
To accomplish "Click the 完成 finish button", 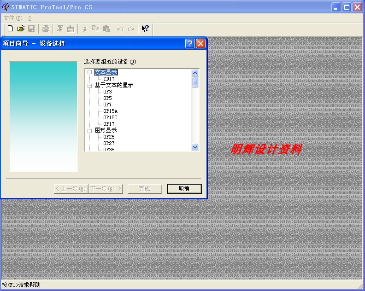I will 145,189.
